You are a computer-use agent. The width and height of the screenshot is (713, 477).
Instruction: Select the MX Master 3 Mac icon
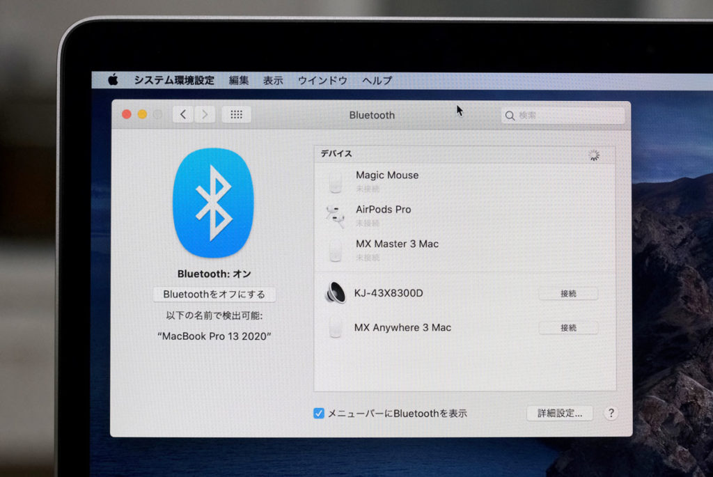[336, 251]
